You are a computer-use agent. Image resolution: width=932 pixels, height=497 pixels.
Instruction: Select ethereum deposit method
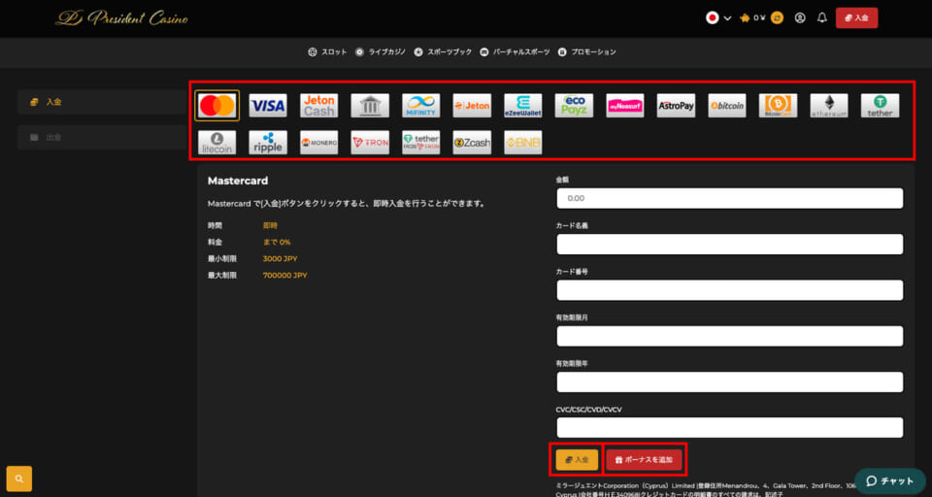click(829, 106)
